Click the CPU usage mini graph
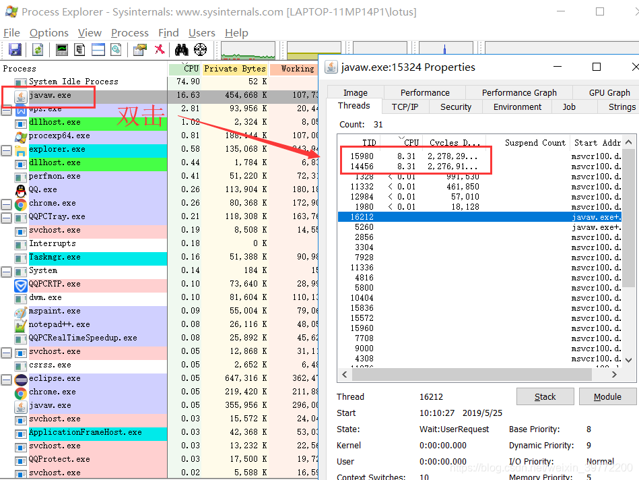Image resolution: width=639 pixels, height=480 pixels. tap(248, 50)
